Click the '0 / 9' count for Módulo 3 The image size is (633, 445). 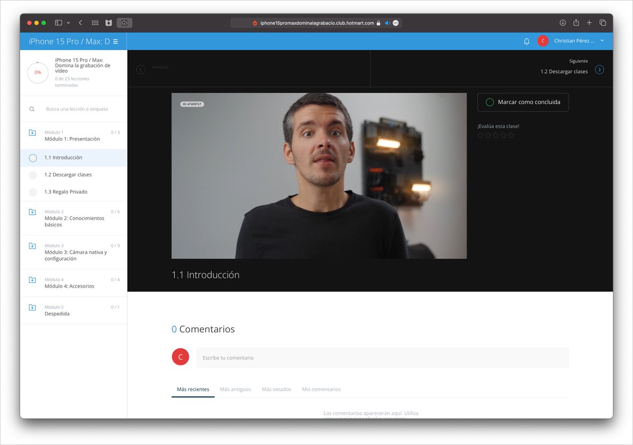pyautogui.click(x=116, y=246)
